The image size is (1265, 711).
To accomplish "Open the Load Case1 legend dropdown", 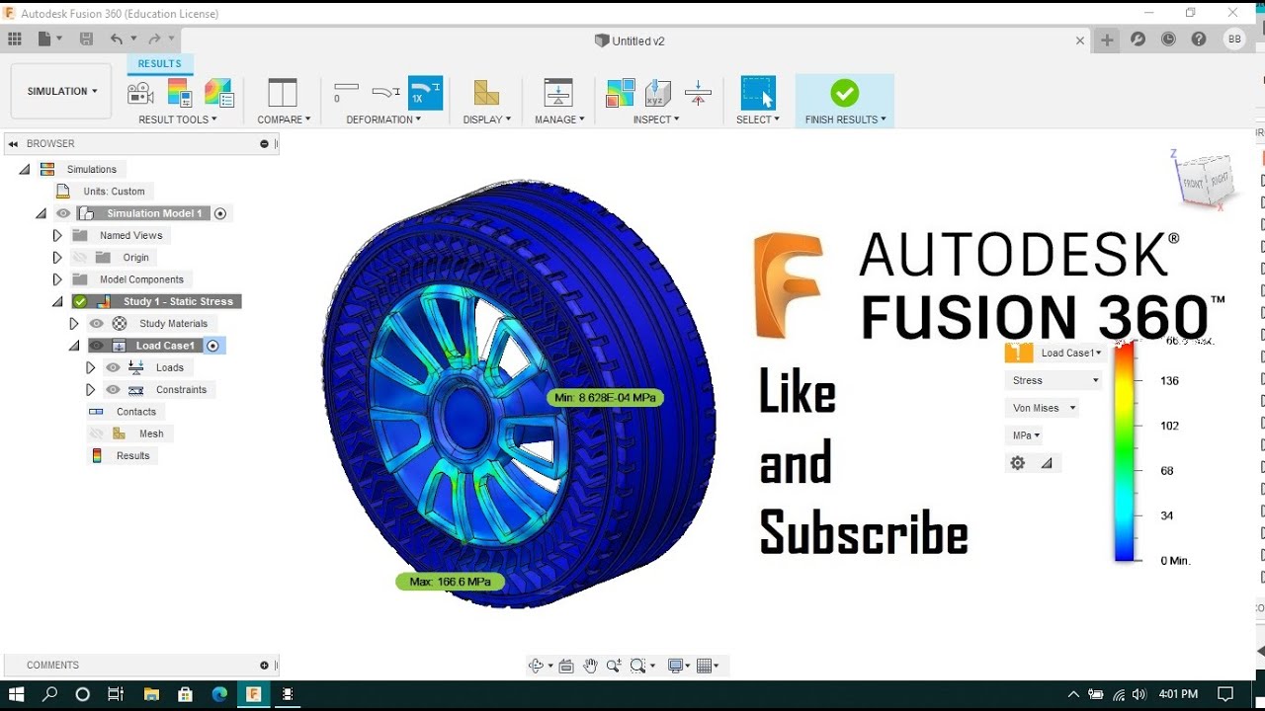I will coord(1071,353).
